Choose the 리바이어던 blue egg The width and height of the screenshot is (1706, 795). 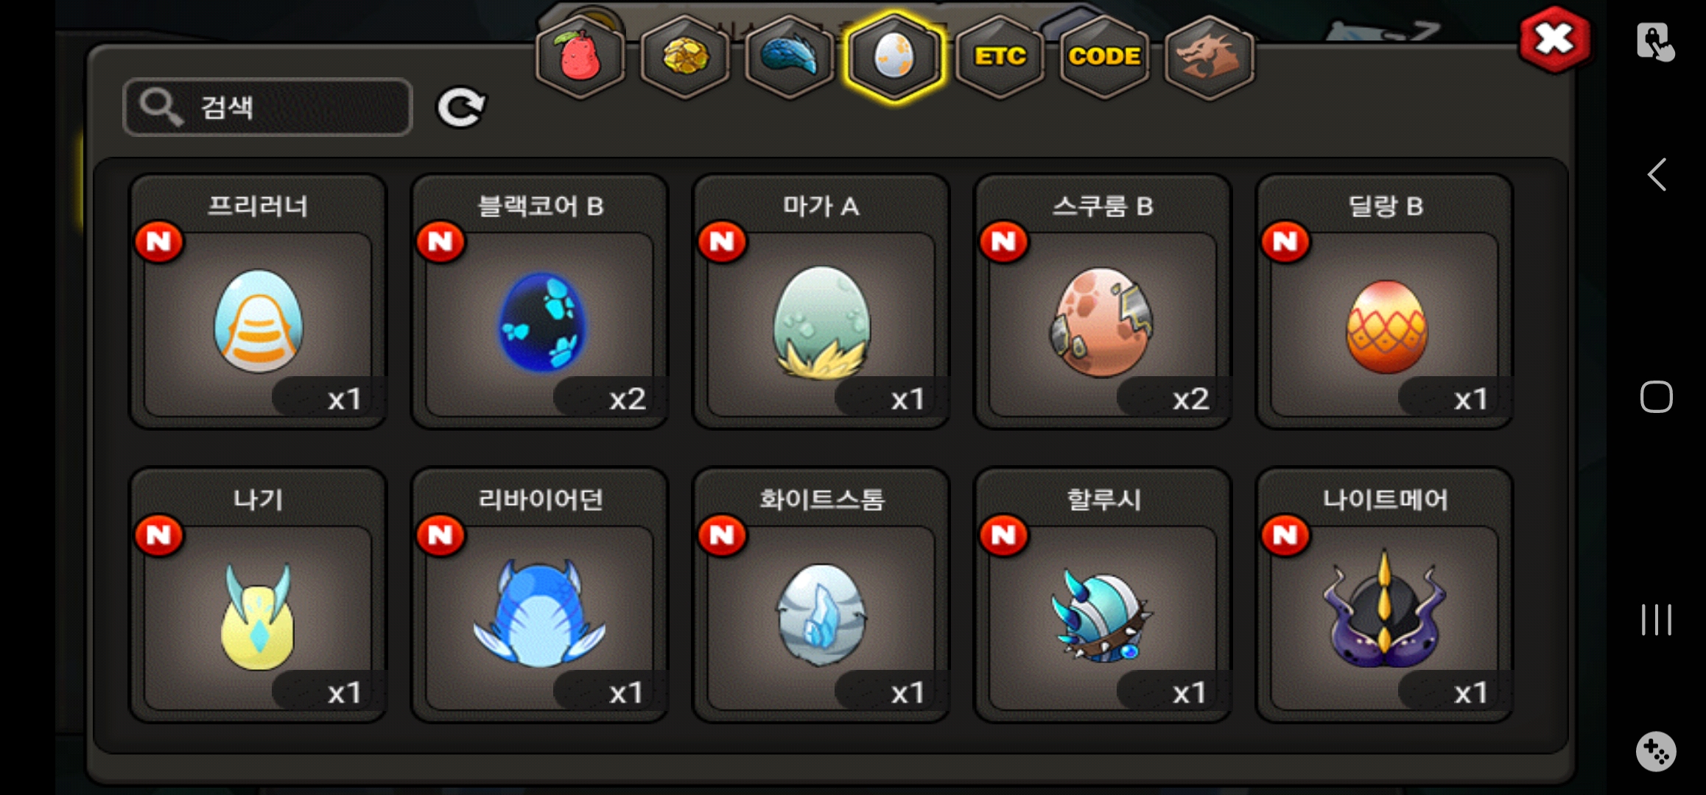point(540,596)
